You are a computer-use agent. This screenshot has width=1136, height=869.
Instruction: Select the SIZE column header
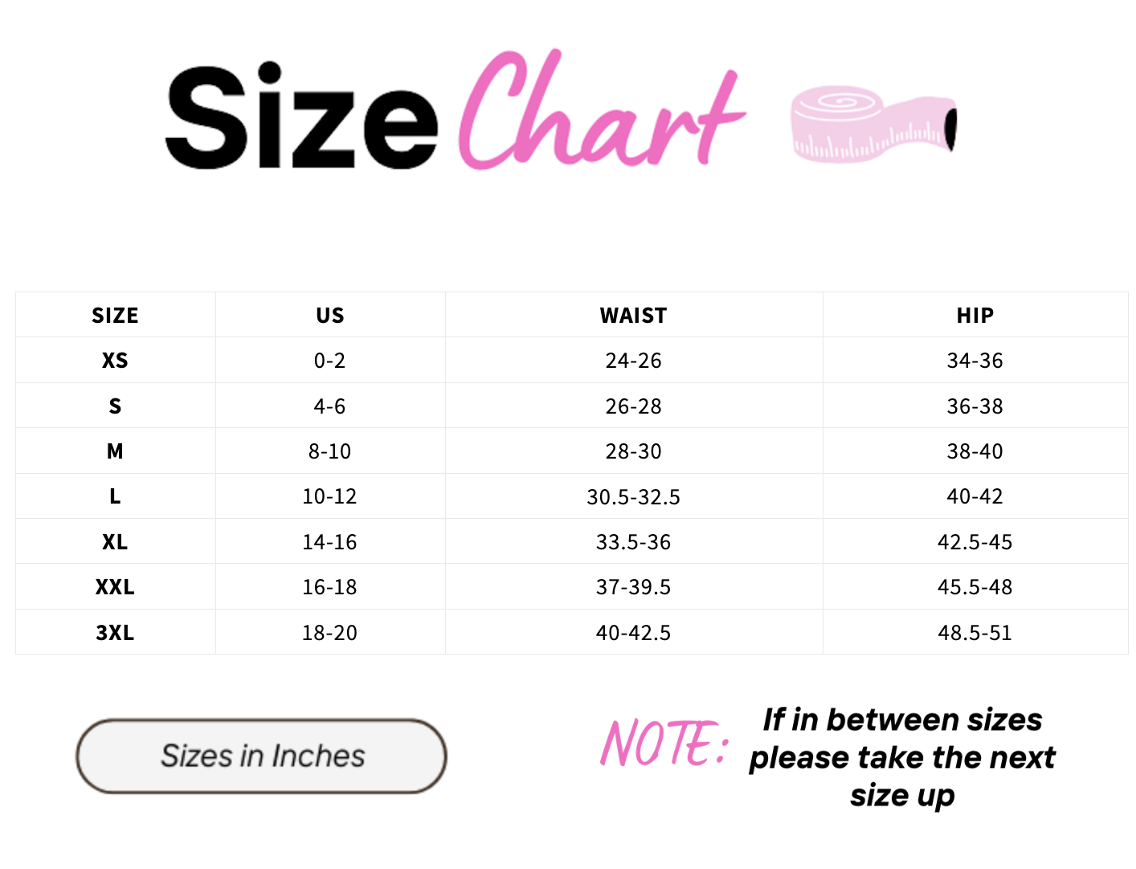(x=115, y=316)
